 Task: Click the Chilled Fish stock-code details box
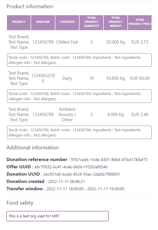pyautogui.click(x=79, y=60)
